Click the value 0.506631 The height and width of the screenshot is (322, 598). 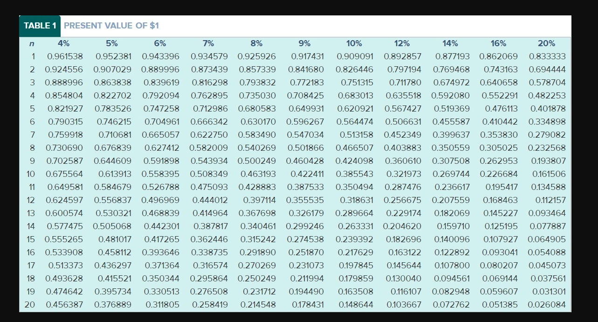click(403, 122)
